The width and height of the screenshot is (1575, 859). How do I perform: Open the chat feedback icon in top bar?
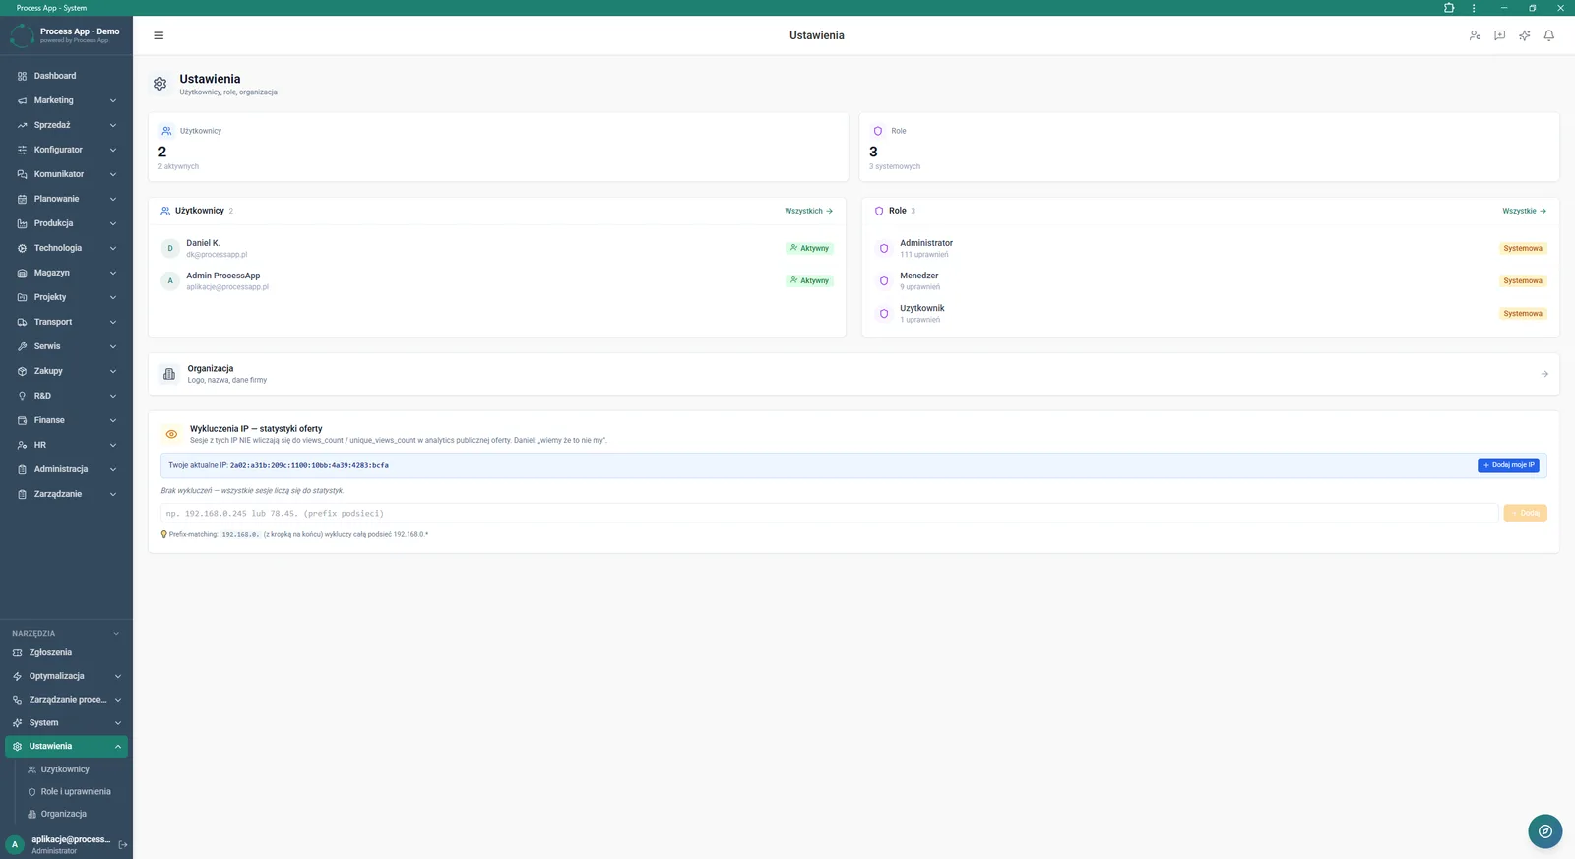(1499, 35)
